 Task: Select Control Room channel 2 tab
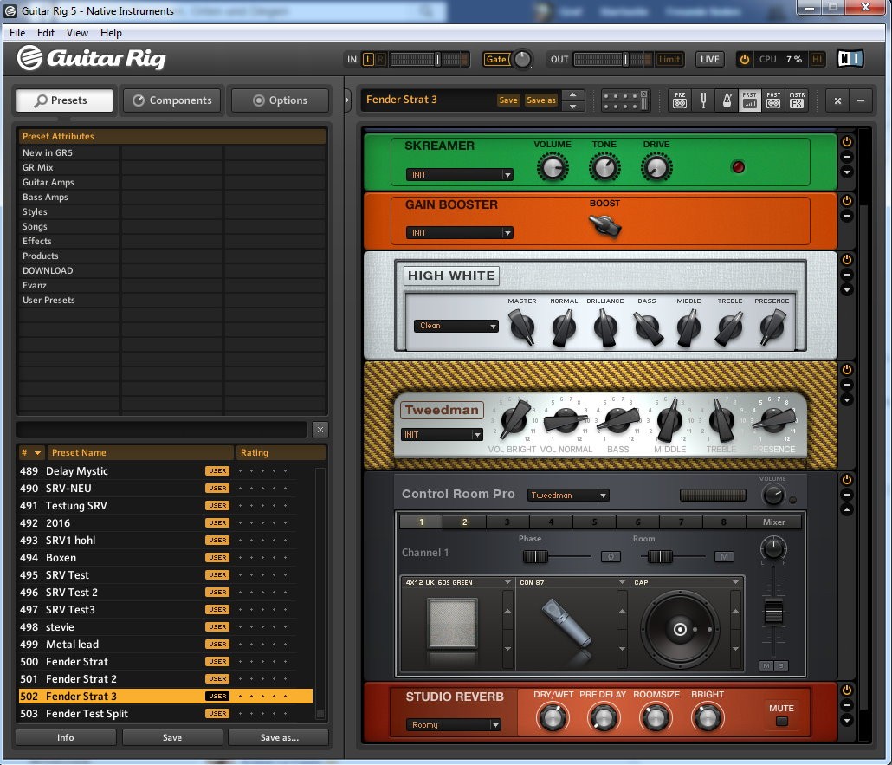click(464, 522)
